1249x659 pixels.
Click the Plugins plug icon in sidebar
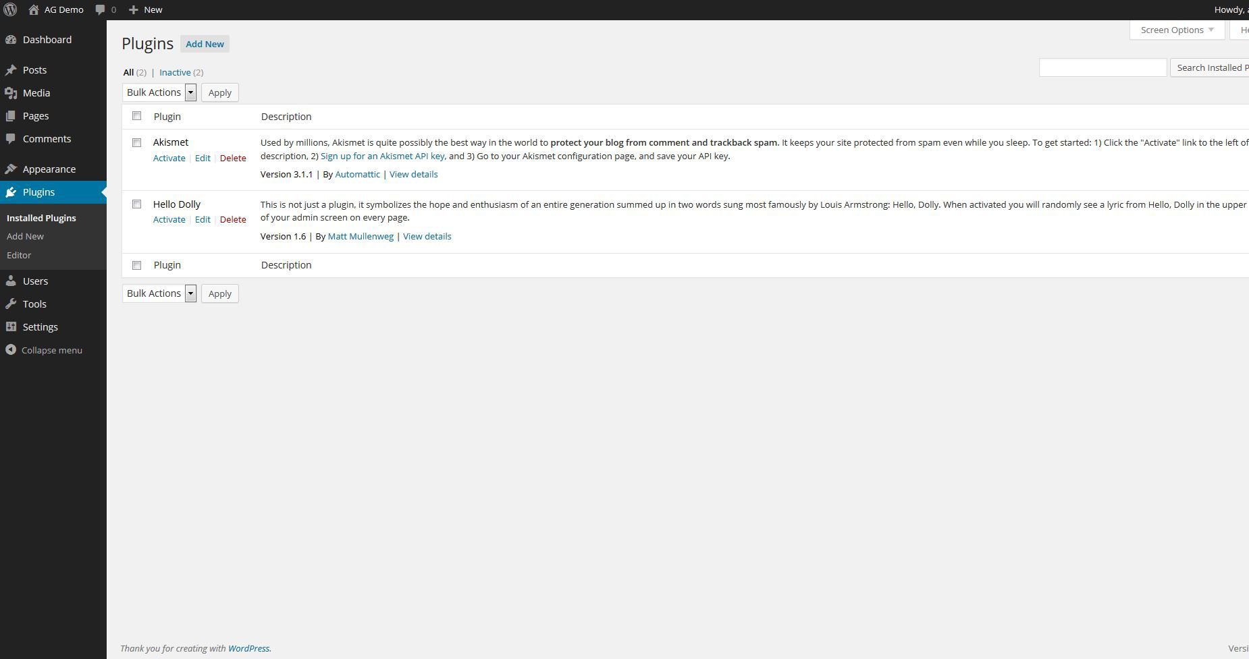[x=11, y=192]
